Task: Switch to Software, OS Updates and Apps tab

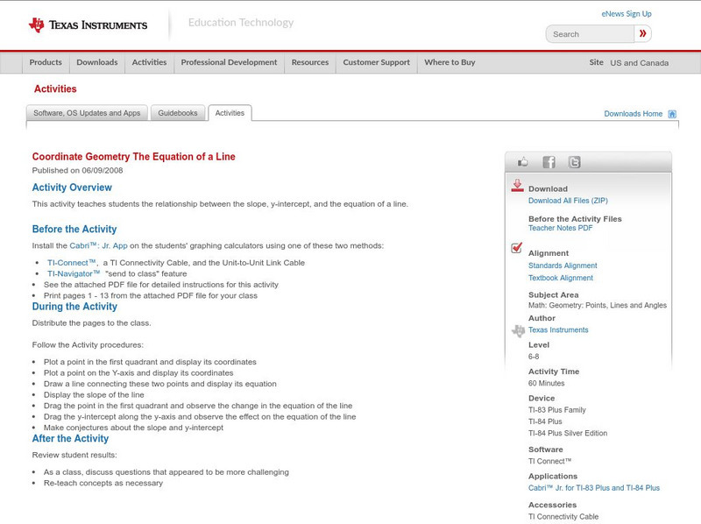Action: (x=87, y=113)
